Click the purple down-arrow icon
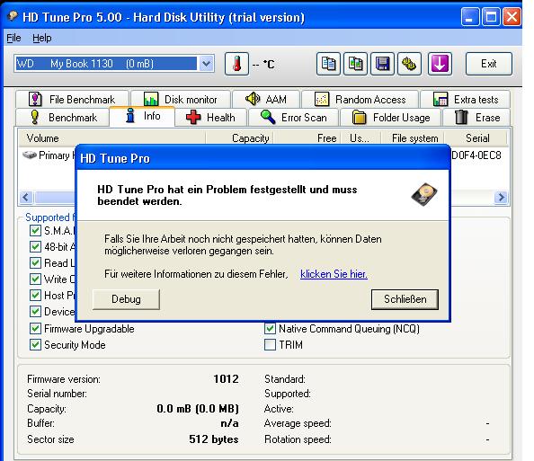 [440, 64]
